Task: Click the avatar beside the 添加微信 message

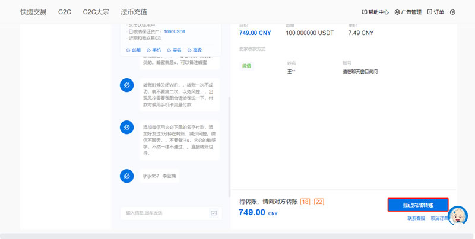Action: pos(126,128)
